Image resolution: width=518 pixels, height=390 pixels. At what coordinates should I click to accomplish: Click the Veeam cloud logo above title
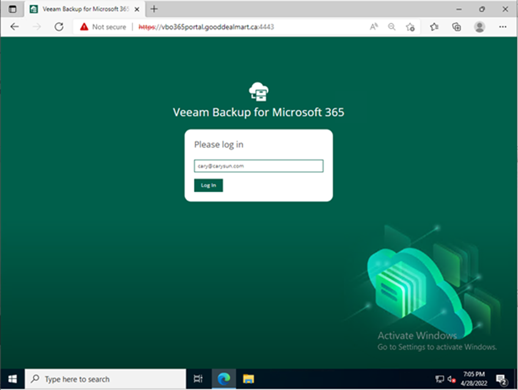coord(258,92)
